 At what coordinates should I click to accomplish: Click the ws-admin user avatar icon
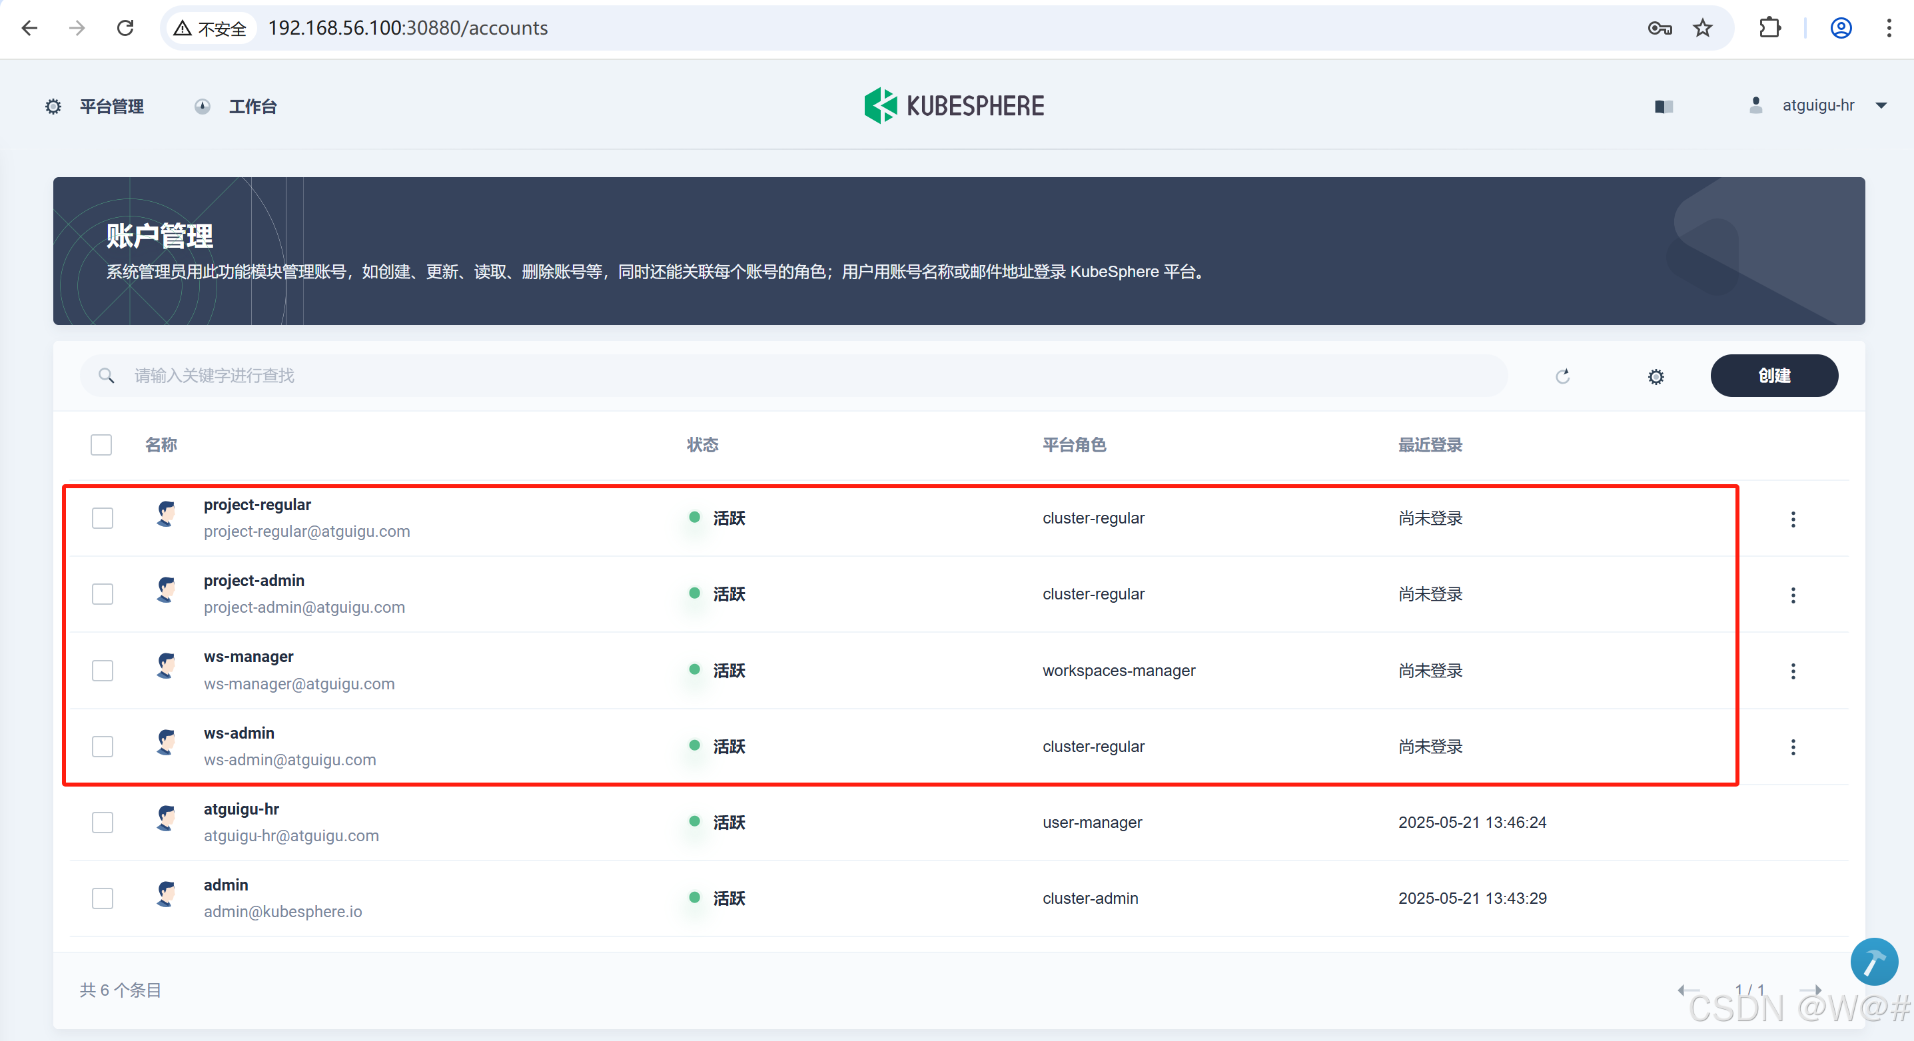coord(167,741)
